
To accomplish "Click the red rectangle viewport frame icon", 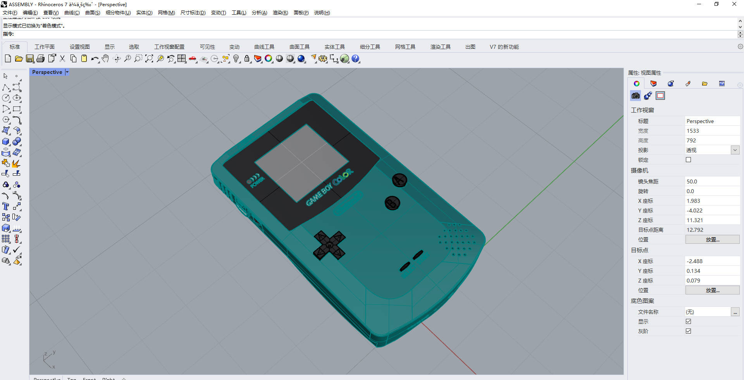I will pos(660,96).
